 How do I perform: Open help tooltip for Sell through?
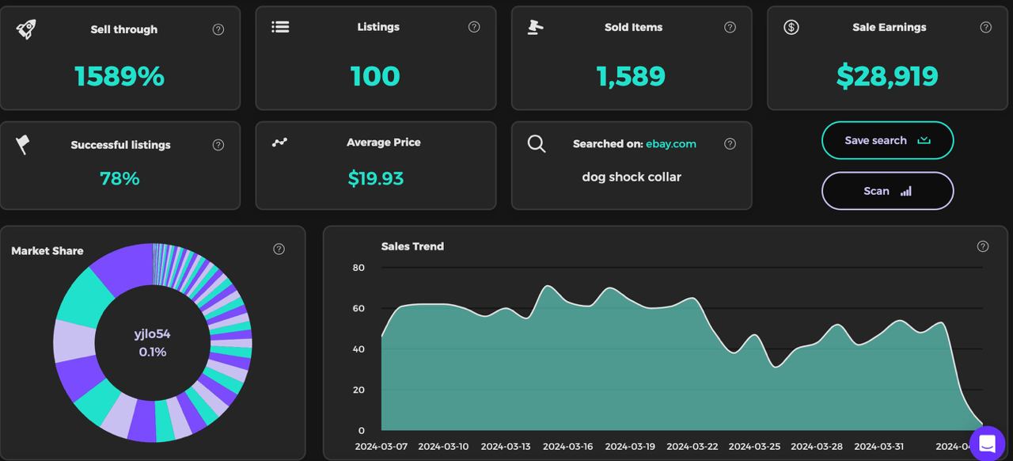click(x=218, y=29)
